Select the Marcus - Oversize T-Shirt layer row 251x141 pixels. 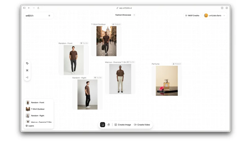click(x=39, y=122)
